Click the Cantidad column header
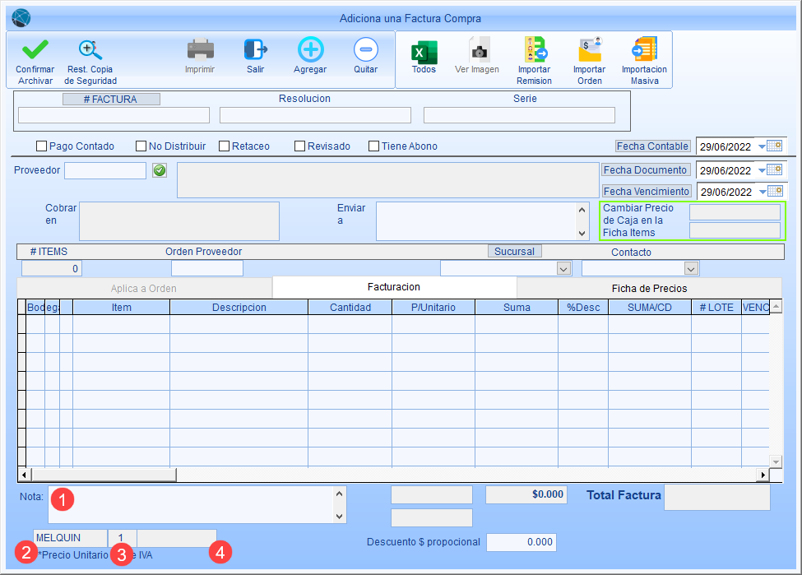The image size is (802, 575). coord(350,308)
